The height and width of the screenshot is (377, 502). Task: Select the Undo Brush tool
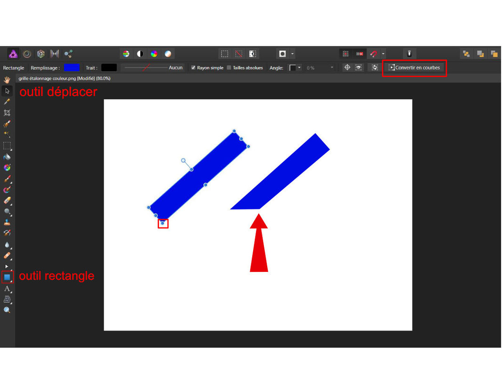[7, 233]
